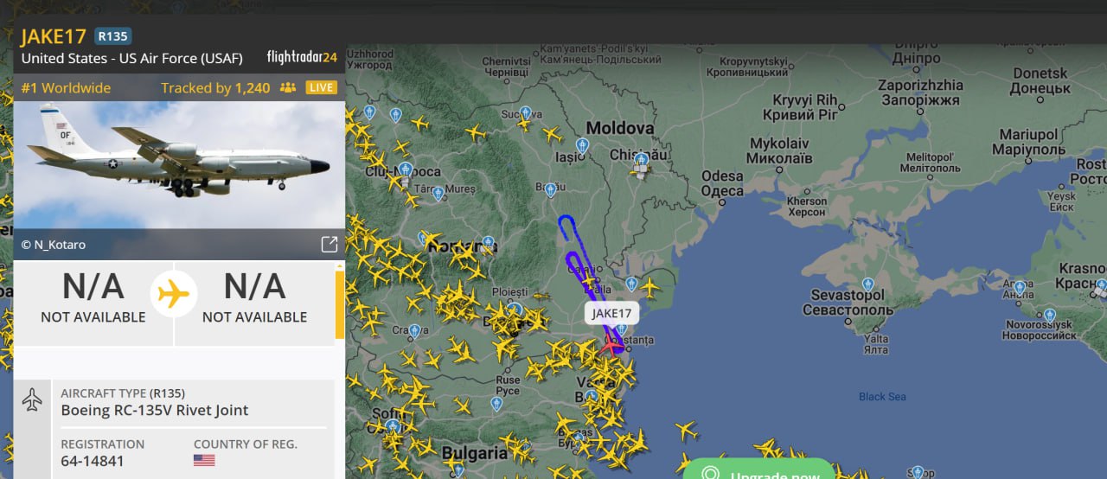Open aircraft photo in external link icon

click(x=330, y=245)
